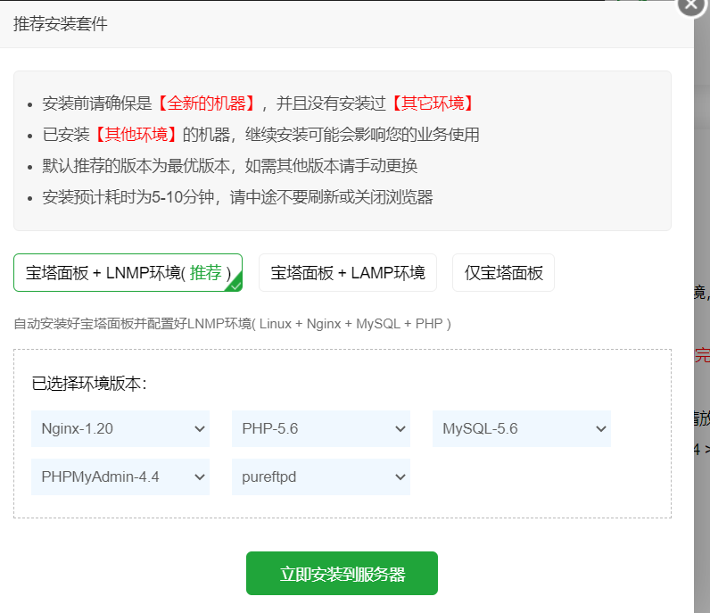Open the Nginx-1.20 version dropdown
710x613 pixels.
coord(120,428)
